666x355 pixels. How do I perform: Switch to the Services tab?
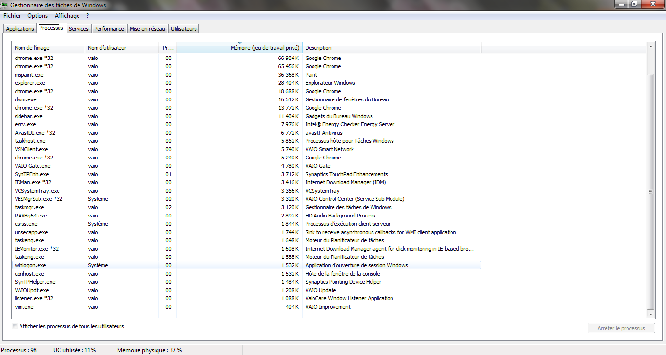[x=78, y=29]
